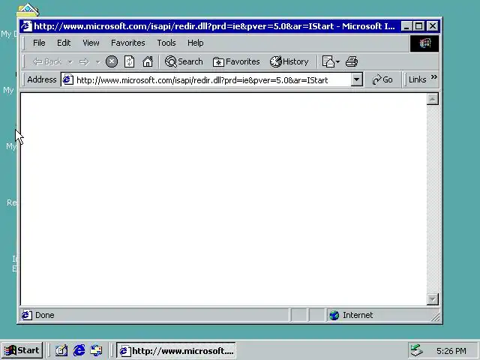Click the Go button
480x360 pixels.
pyautogui.click(x=382, y=80)
